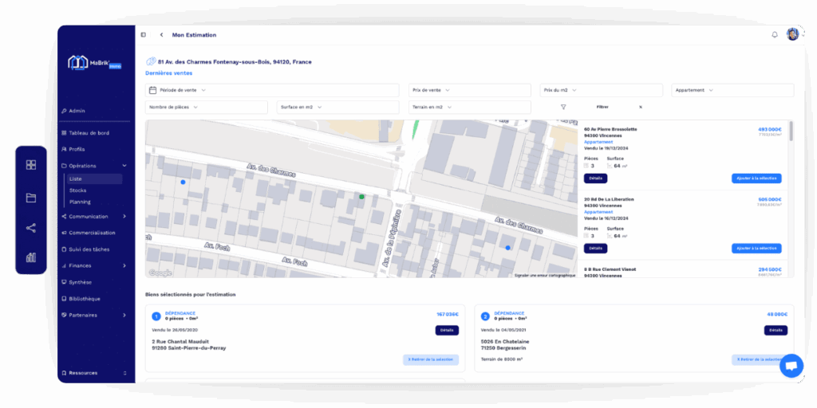Toggle the sidebar collapse icon

tap(144, 35)
